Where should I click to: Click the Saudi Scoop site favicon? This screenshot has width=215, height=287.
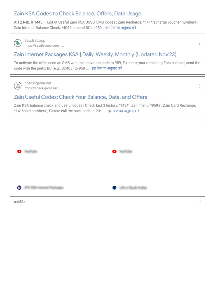tap(18, 43)
